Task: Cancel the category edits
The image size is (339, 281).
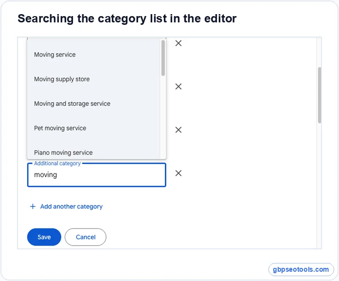Action: [x=86, y=237]
